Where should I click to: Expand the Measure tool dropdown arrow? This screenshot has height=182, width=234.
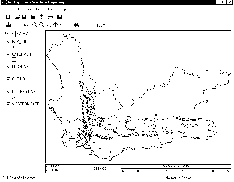point(104,25)
